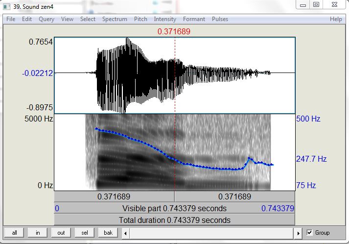Image resolution: width=349 pixels, height=244 pixels.
Task: Click the 5000 Hz spectrogram label
Action: pos(39,119)
